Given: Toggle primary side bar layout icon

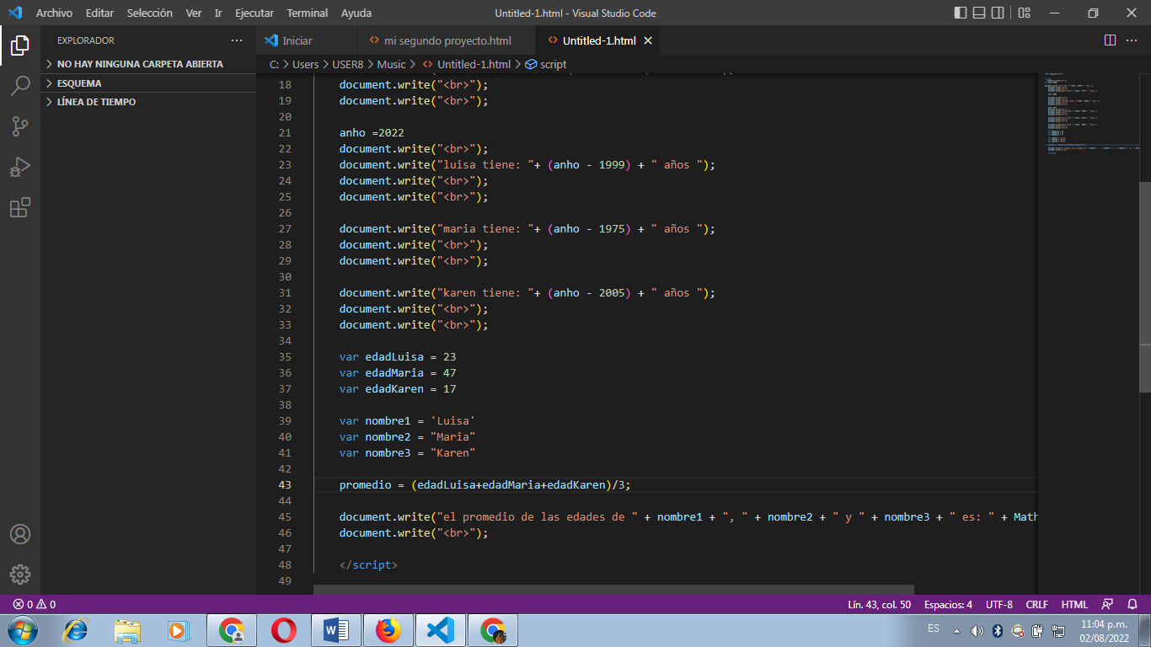Looking at the screenshot, I should coord(961,13).
